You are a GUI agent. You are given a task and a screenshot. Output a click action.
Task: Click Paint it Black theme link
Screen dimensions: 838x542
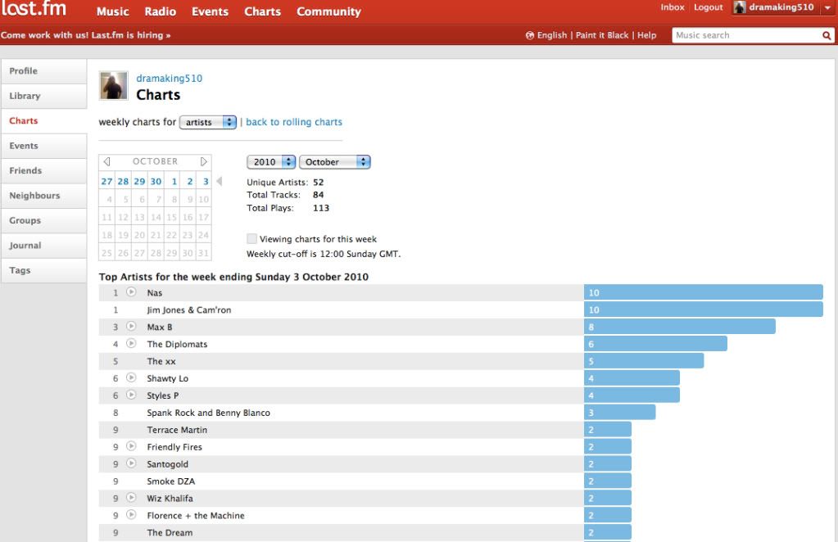click(602, 35)
